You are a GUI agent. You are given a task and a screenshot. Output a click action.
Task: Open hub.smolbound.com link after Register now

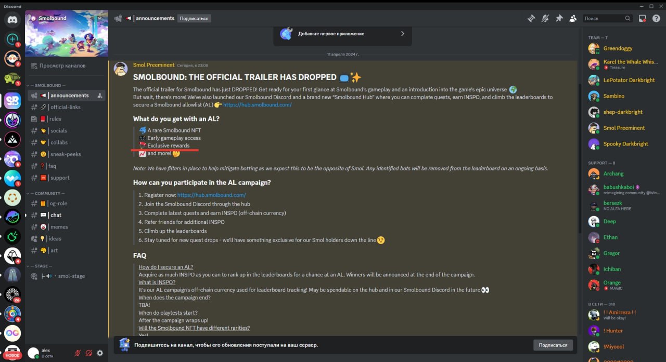(211, 195)
